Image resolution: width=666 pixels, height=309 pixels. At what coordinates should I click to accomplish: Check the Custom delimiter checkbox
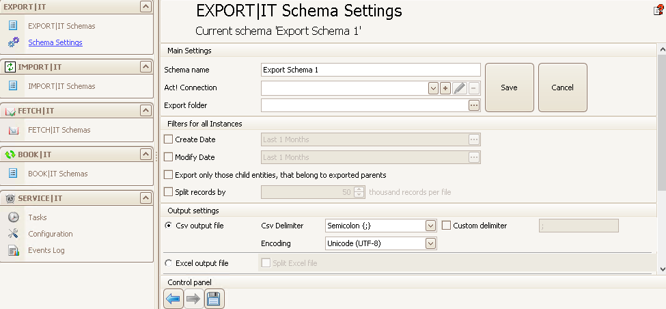pyautogui.click(x=447, y=226)
